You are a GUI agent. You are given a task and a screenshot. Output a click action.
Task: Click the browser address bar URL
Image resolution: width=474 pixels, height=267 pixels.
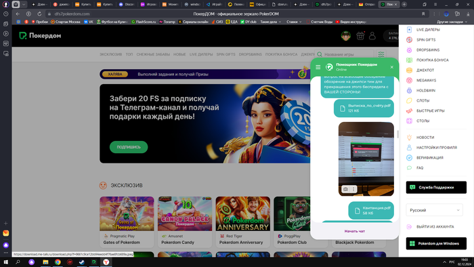[72, 14]
